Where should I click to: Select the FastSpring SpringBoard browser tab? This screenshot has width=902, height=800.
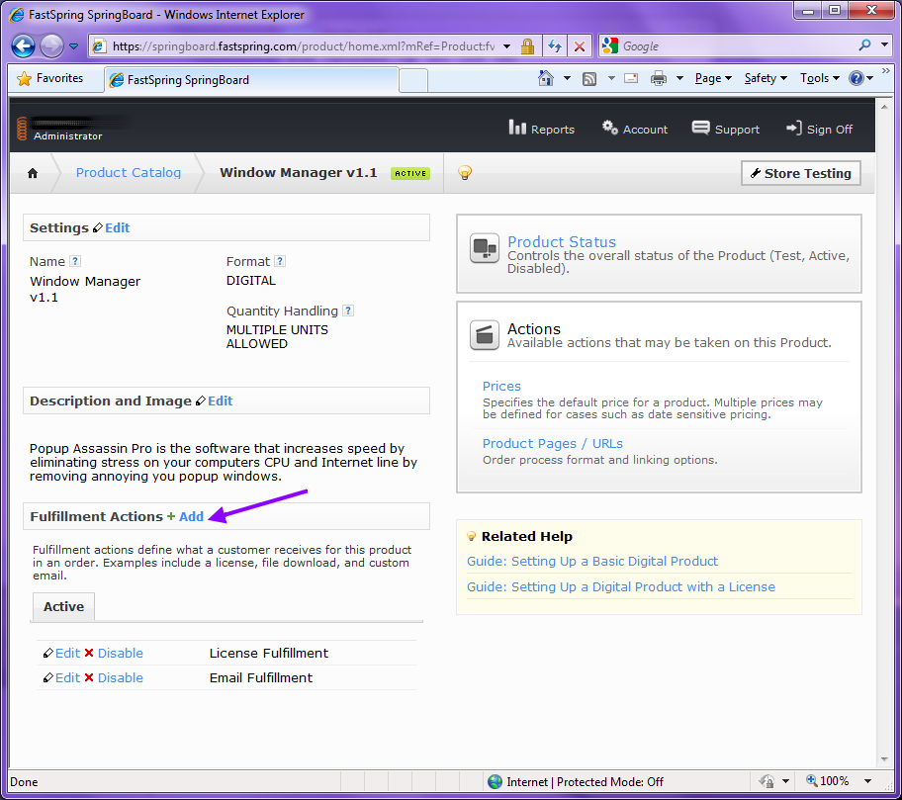[251, 80]
